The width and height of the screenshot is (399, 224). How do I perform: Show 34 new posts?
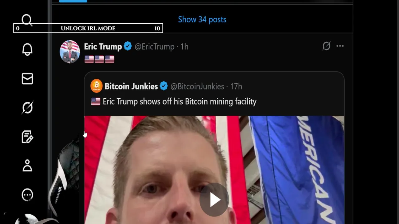pos(202,19)
